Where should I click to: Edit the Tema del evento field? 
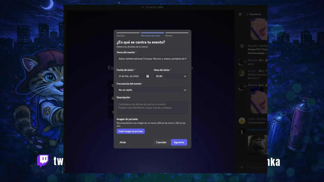click(x=152, y=59)
